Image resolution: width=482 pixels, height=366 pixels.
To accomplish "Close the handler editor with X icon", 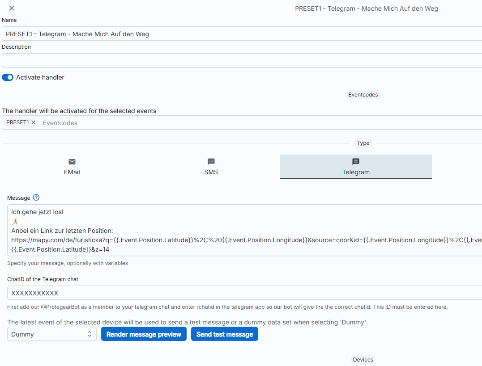I will [x=12, y=8].
